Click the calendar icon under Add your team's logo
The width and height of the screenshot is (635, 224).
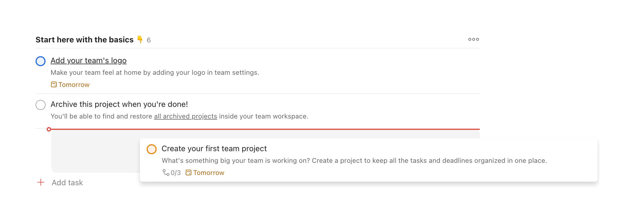tap(54, 84)
